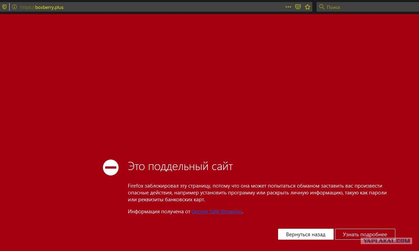Open the Google Safe Browsing link
Image resolution: width=419 pixels, height=251 pixels.
tap(217, 212)
